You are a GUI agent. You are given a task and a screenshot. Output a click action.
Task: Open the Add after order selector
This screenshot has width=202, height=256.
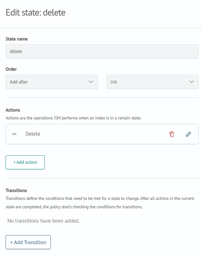(x=52, y=82)
